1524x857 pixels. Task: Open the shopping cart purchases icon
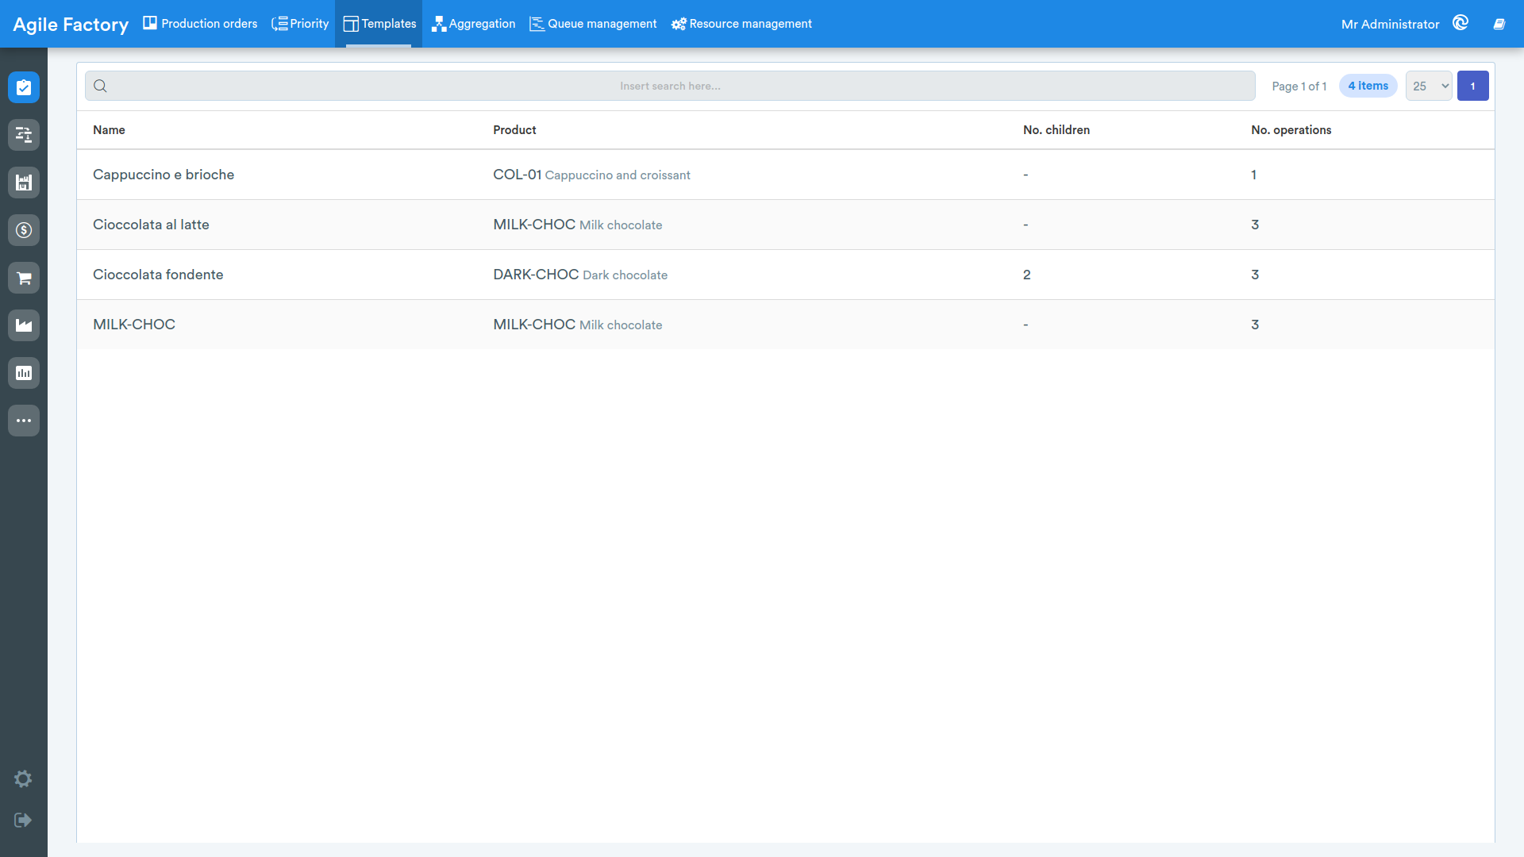point(24,278)
